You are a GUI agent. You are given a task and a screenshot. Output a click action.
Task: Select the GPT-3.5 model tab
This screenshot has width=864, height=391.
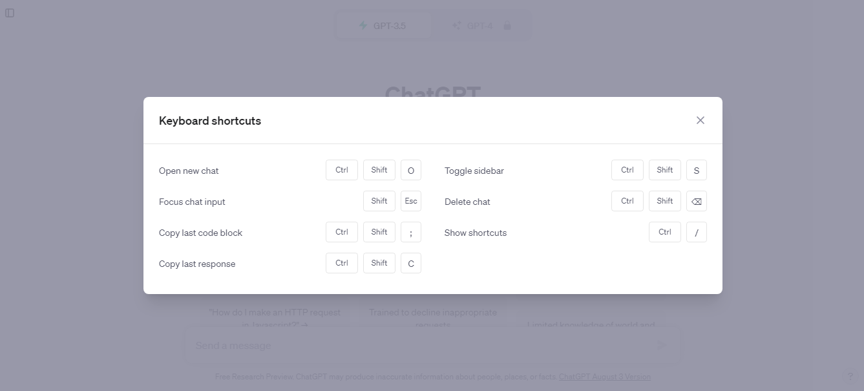click(384, 26)
